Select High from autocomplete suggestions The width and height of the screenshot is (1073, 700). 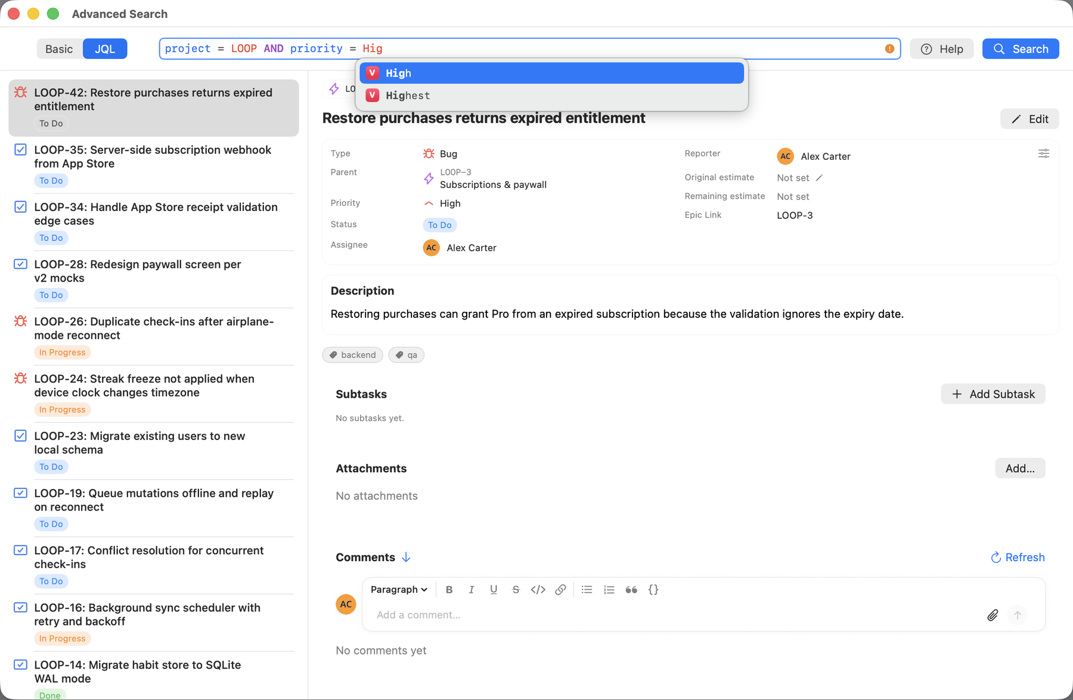pyautogui.click(x=551, y=73)
